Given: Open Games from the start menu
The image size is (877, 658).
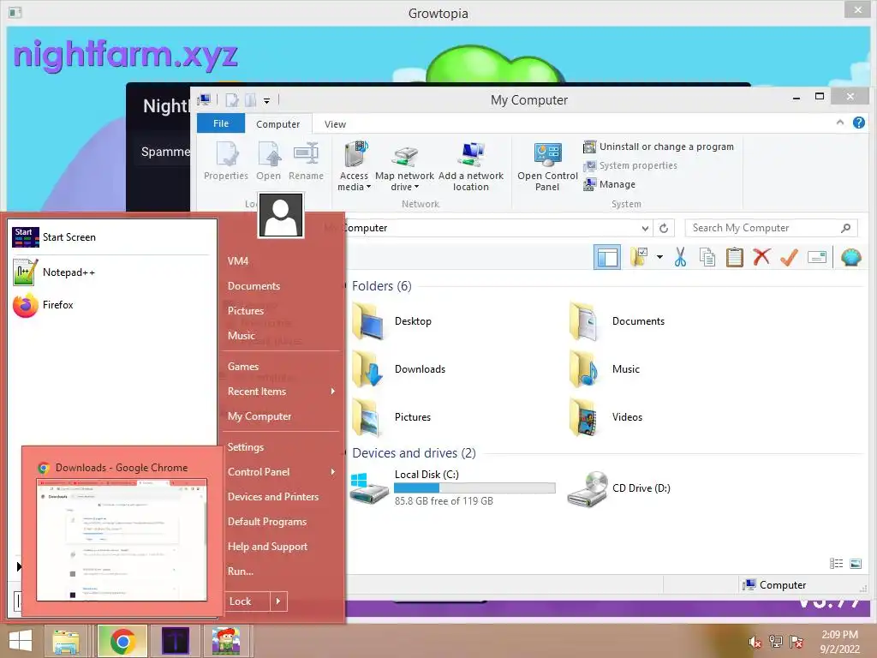Looking at the screenshot, I should [243, 367].
